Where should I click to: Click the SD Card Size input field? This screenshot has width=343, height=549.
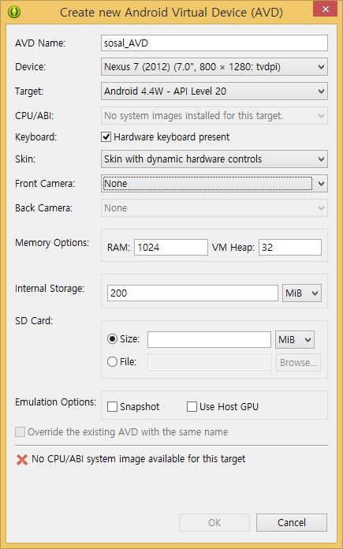[209, 340]
